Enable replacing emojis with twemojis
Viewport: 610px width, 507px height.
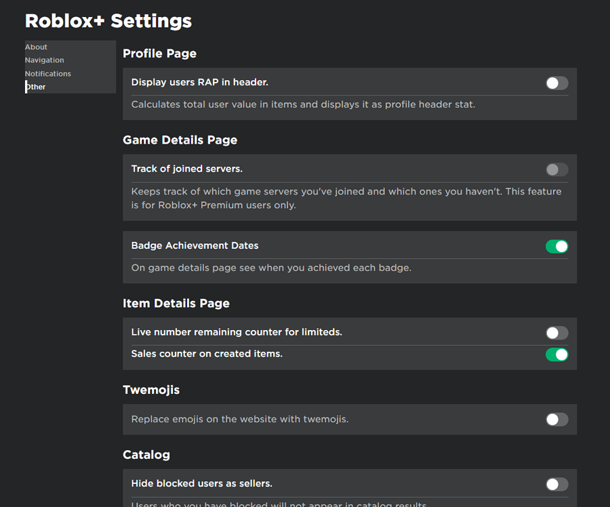tap(556, 420)
